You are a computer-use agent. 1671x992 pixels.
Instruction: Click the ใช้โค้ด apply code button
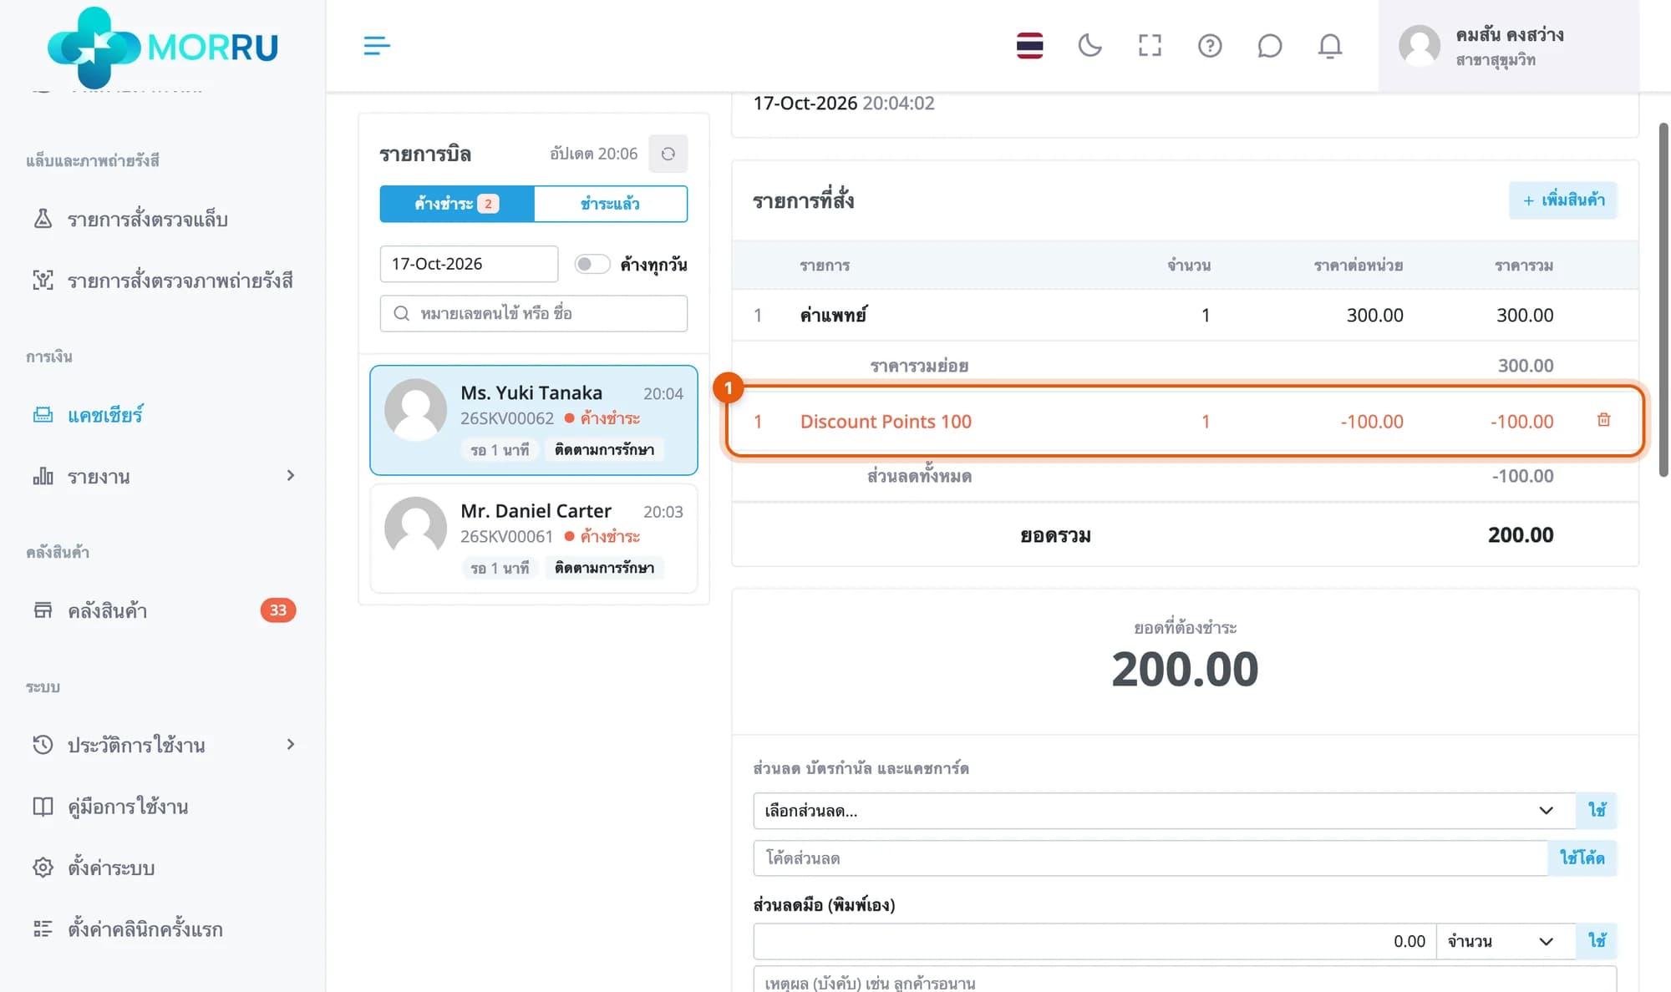[x=1582, y=858]
